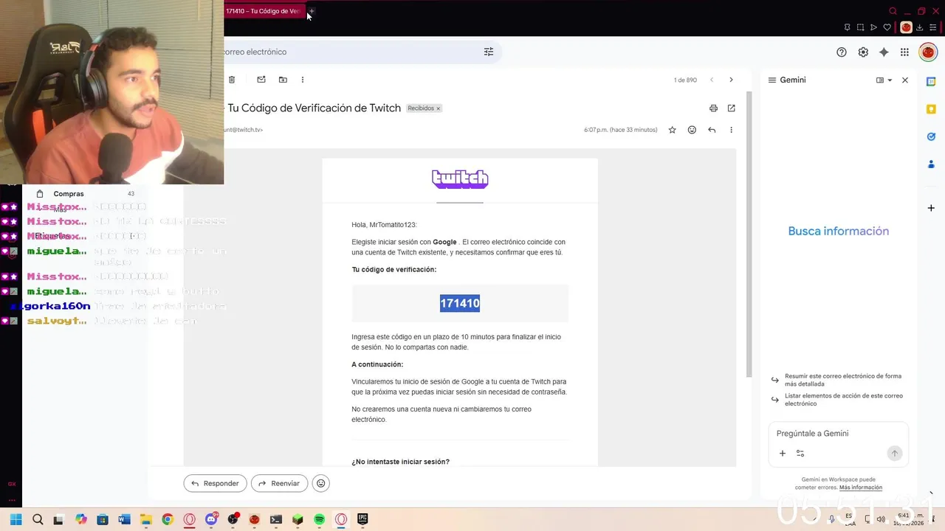This screenshot has width=945, height=531.
Task: Open more options in the email toolbar
Action: [x=303, y=80]
